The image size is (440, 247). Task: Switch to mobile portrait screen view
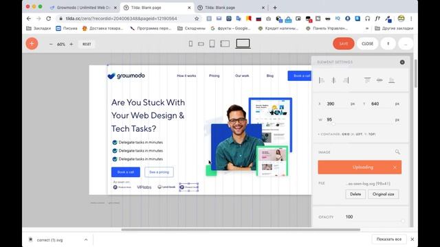190,44
